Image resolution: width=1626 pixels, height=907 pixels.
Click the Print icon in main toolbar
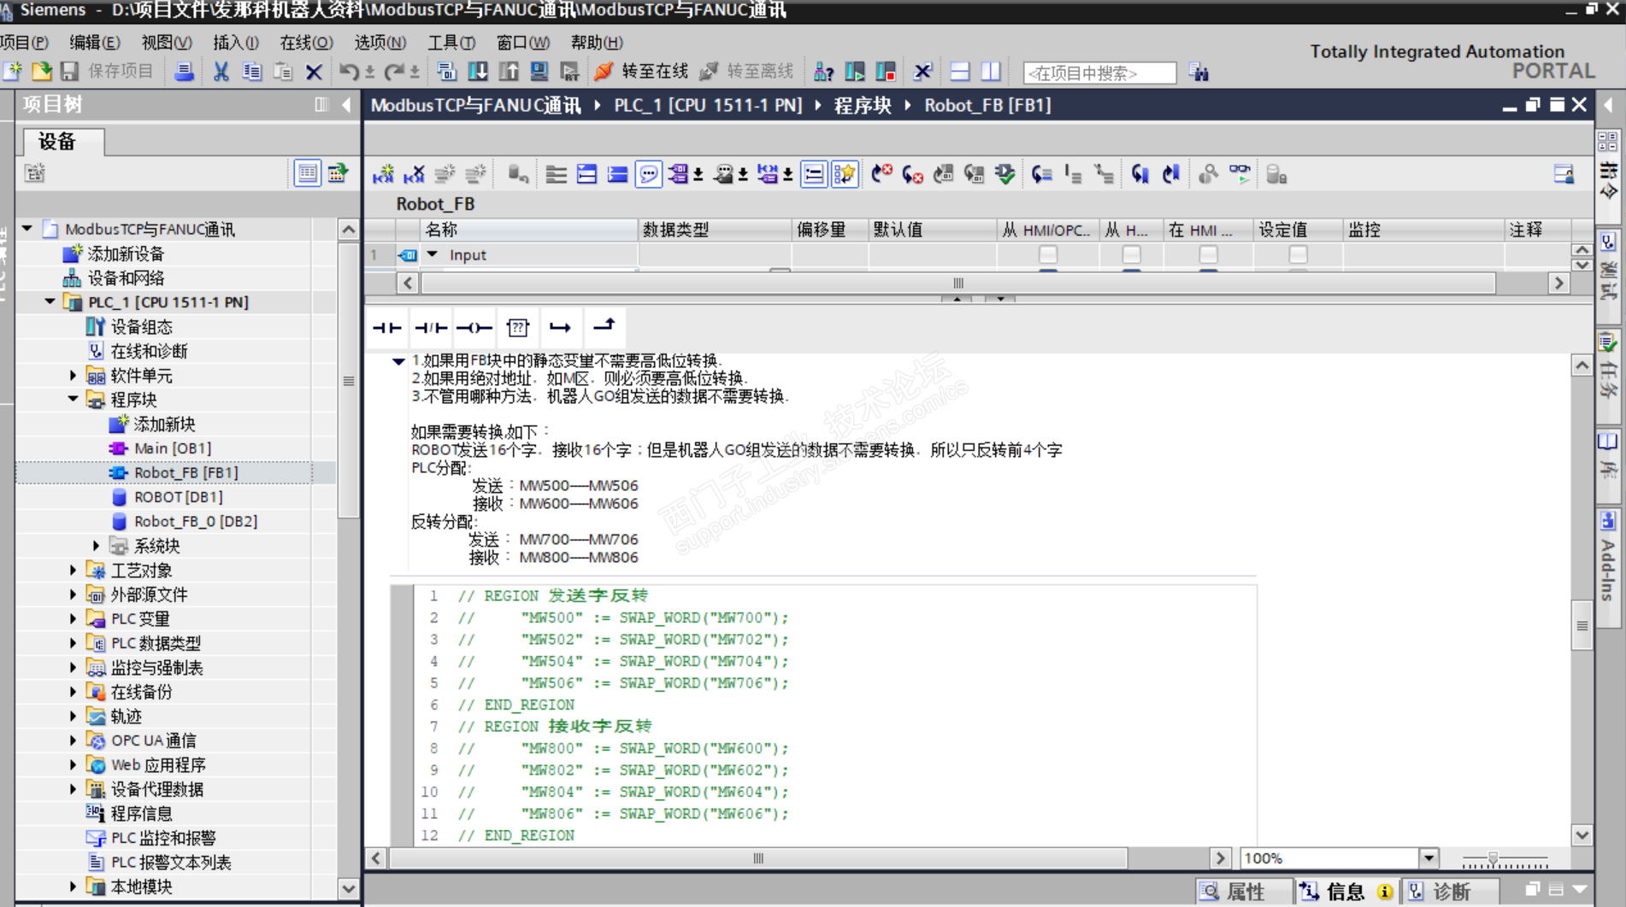pos(183,72)
